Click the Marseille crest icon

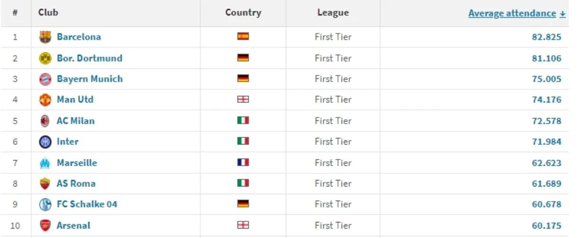(x=45, y=163)
